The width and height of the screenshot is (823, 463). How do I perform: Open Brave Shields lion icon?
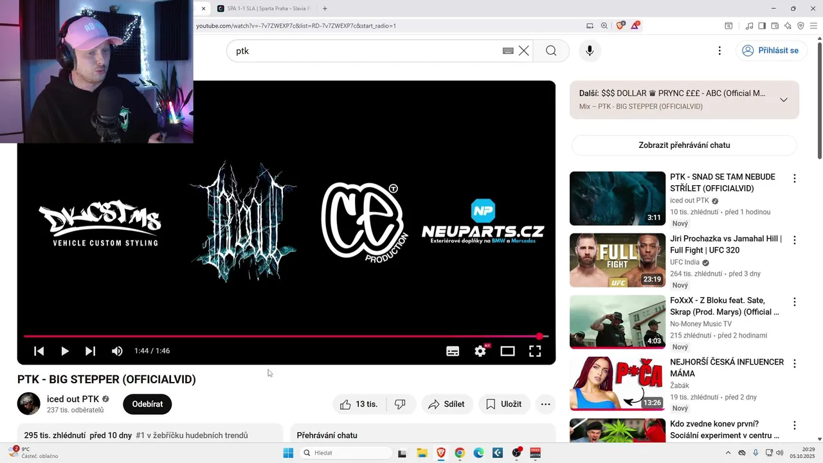click(x=620, y=26)
